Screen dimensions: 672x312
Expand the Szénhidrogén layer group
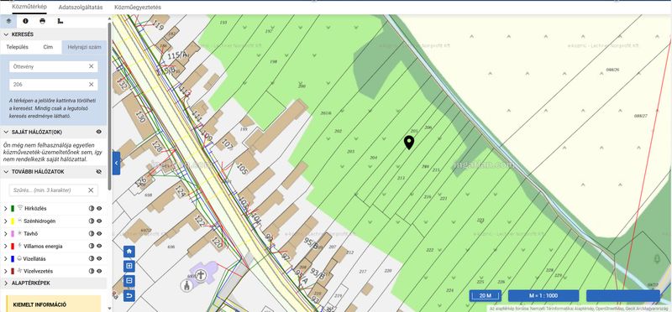[6, 221]
